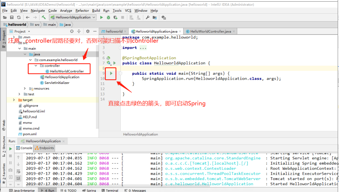Stop the process in the Run panel sidebar

(x=10, y=156)
